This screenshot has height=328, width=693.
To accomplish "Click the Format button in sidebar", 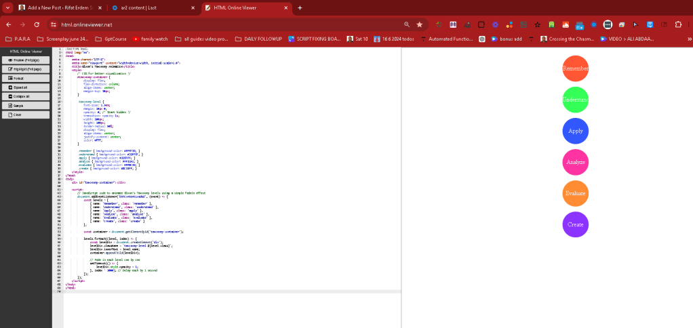I will pyautogui.click(x=26, y=78).
